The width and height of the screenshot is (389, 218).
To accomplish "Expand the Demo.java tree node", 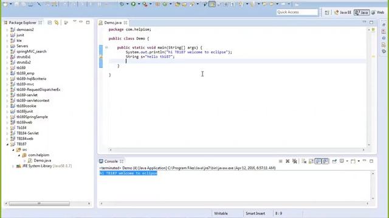I will (x=24, y=160).
